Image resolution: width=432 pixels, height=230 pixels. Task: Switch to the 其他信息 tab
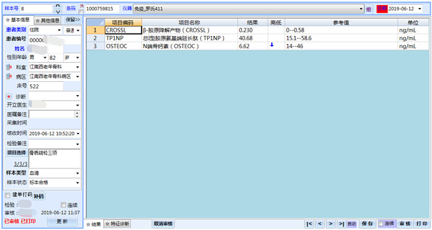[48, 20]
